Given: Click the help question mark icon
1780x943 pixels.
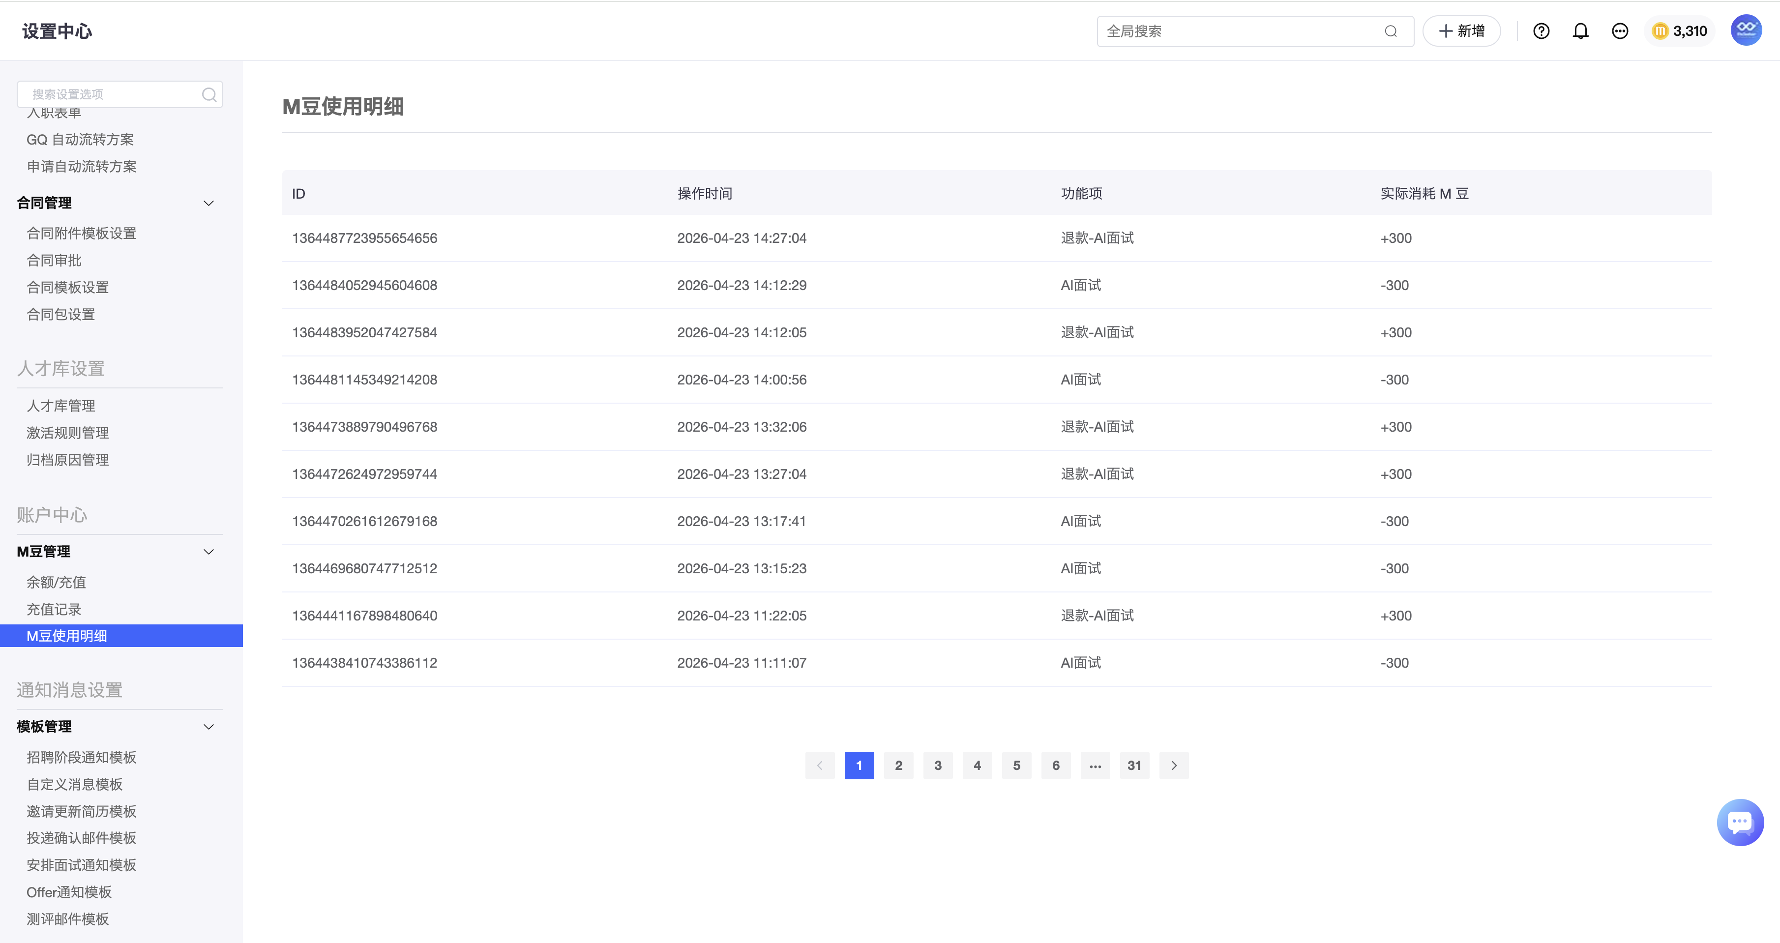Looking at the screenshot, I should pos(1541,31).
